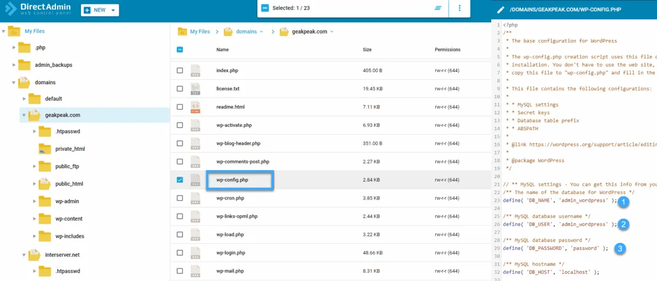Click the readme.html HTML file icon
Image resolution: width=657 pixels, height=281 pixels.
(195, 107)
